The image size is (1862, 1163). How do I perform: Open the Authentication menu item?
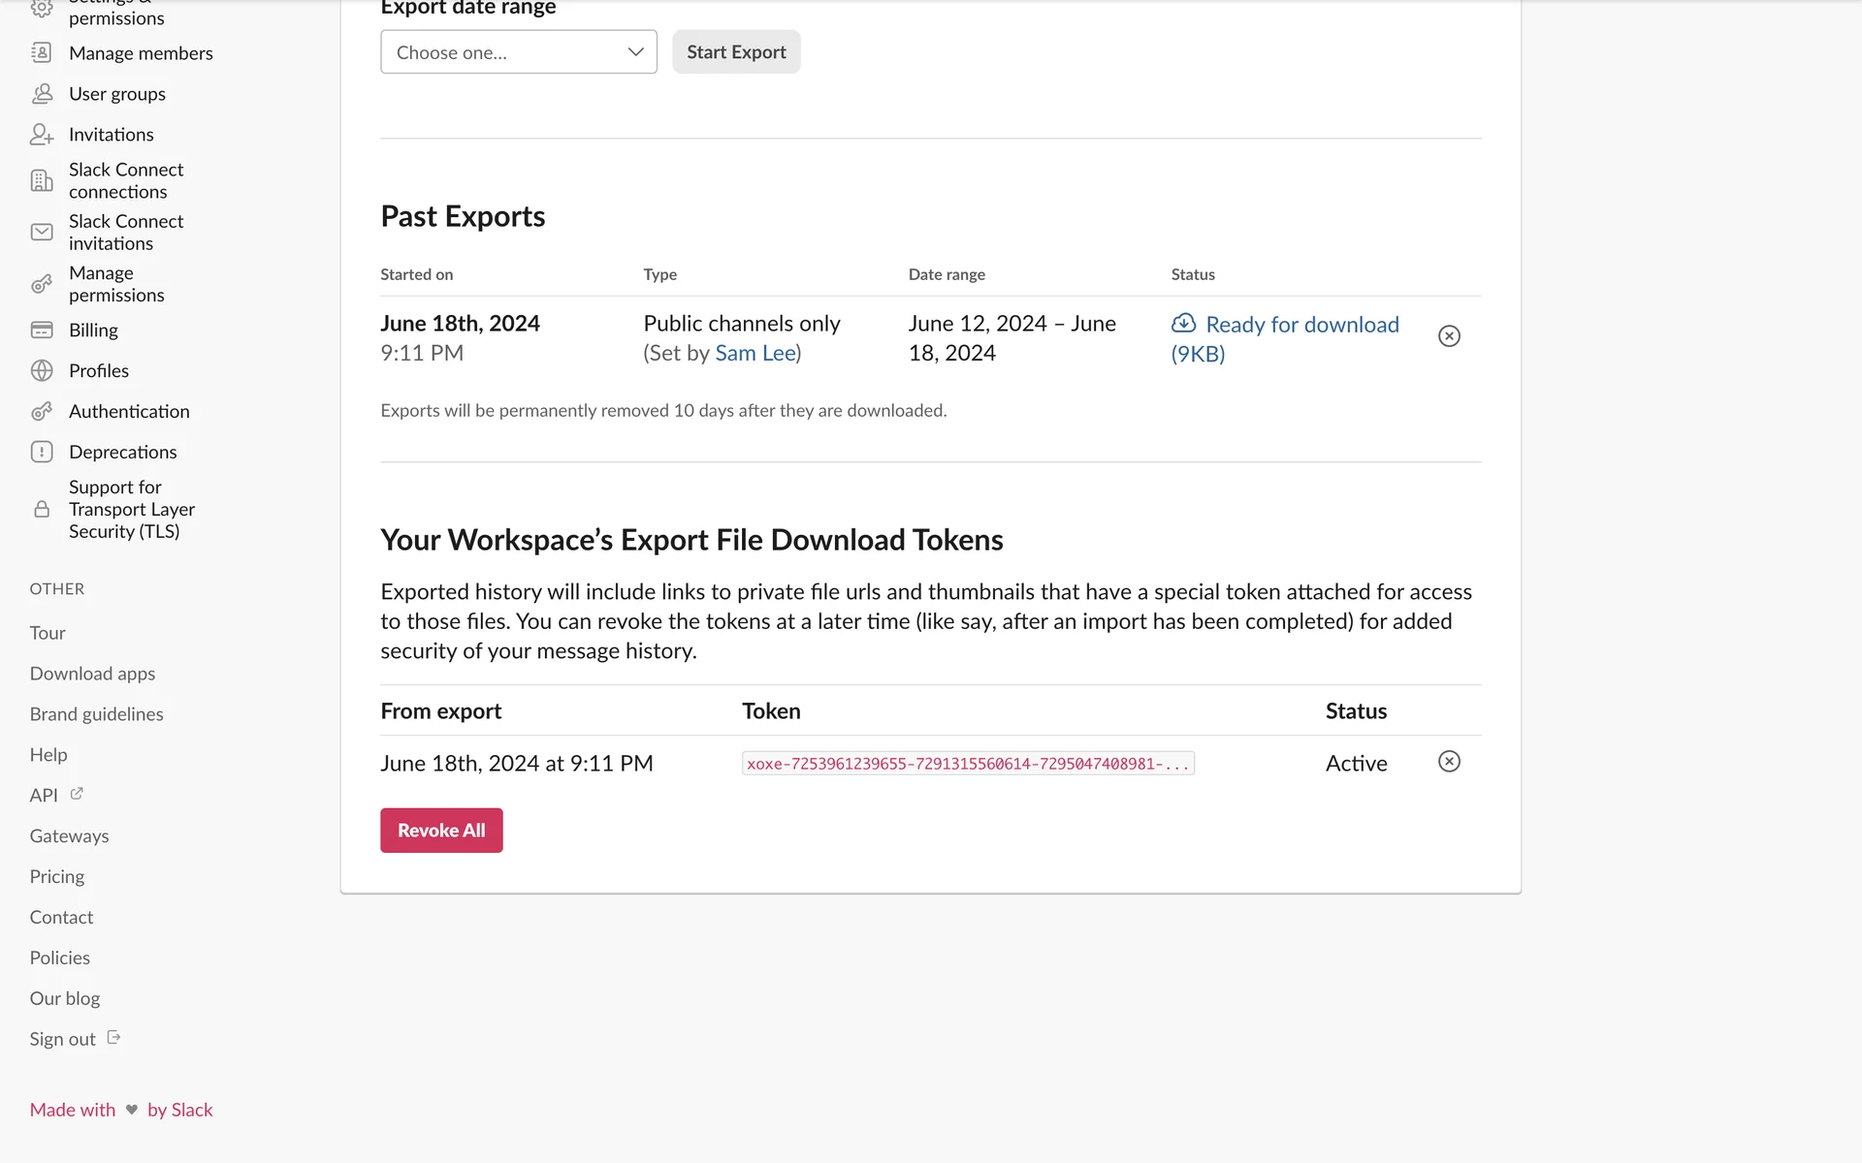(x=129, y=412)
